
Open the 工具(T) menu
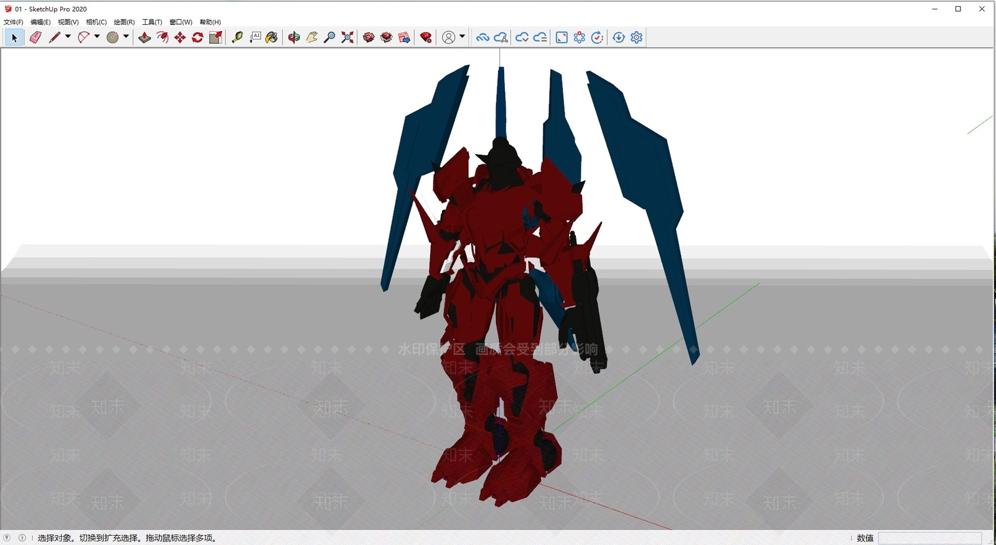click(x=153, y=22)
